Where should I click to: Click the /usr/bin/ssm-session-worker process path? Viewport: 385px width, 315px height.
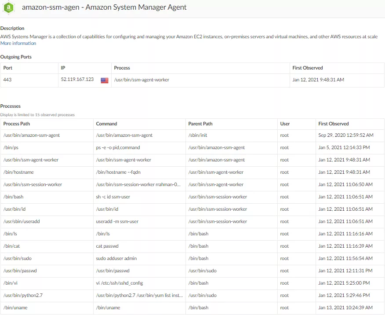pyautogui.click(x=33, y=184)
